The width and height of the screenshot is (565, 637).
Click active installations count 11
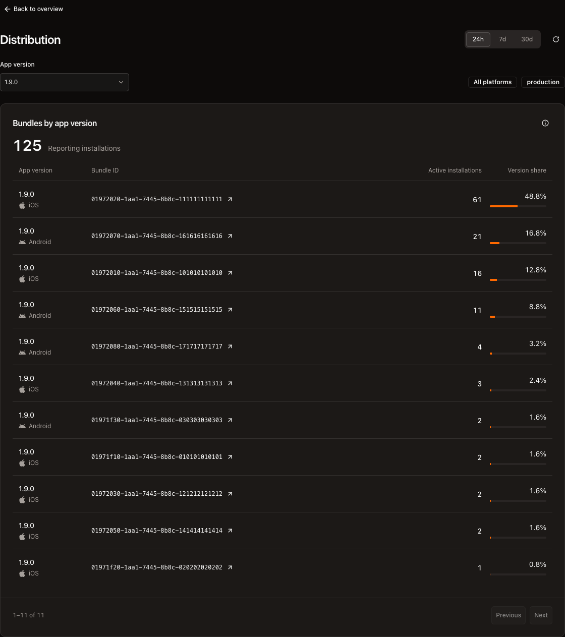477,310
